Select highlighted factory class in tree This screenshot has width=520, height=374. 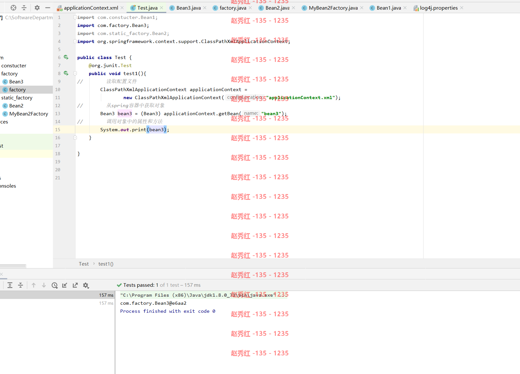click(26, 89)
